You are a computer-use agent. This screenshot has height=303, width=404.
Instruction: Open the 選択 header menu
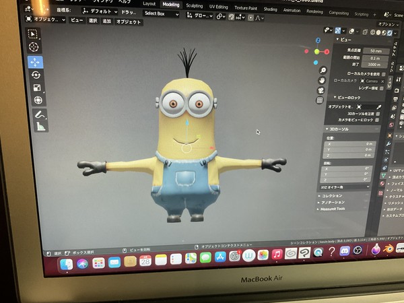coord(93,21)
